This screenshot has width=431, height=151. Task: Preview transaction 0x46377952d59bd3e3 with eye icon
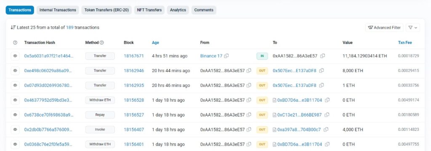click(15, 100)
